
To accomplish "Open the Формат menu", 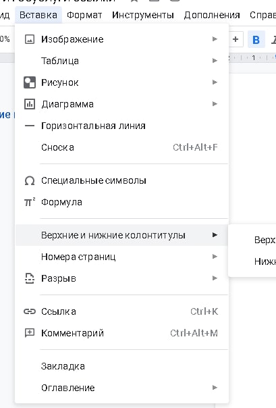I will [84, 15].
